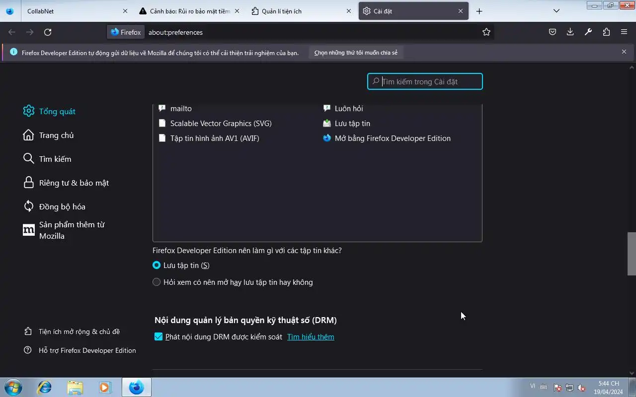Click the VI language indicator in tray

533,386
